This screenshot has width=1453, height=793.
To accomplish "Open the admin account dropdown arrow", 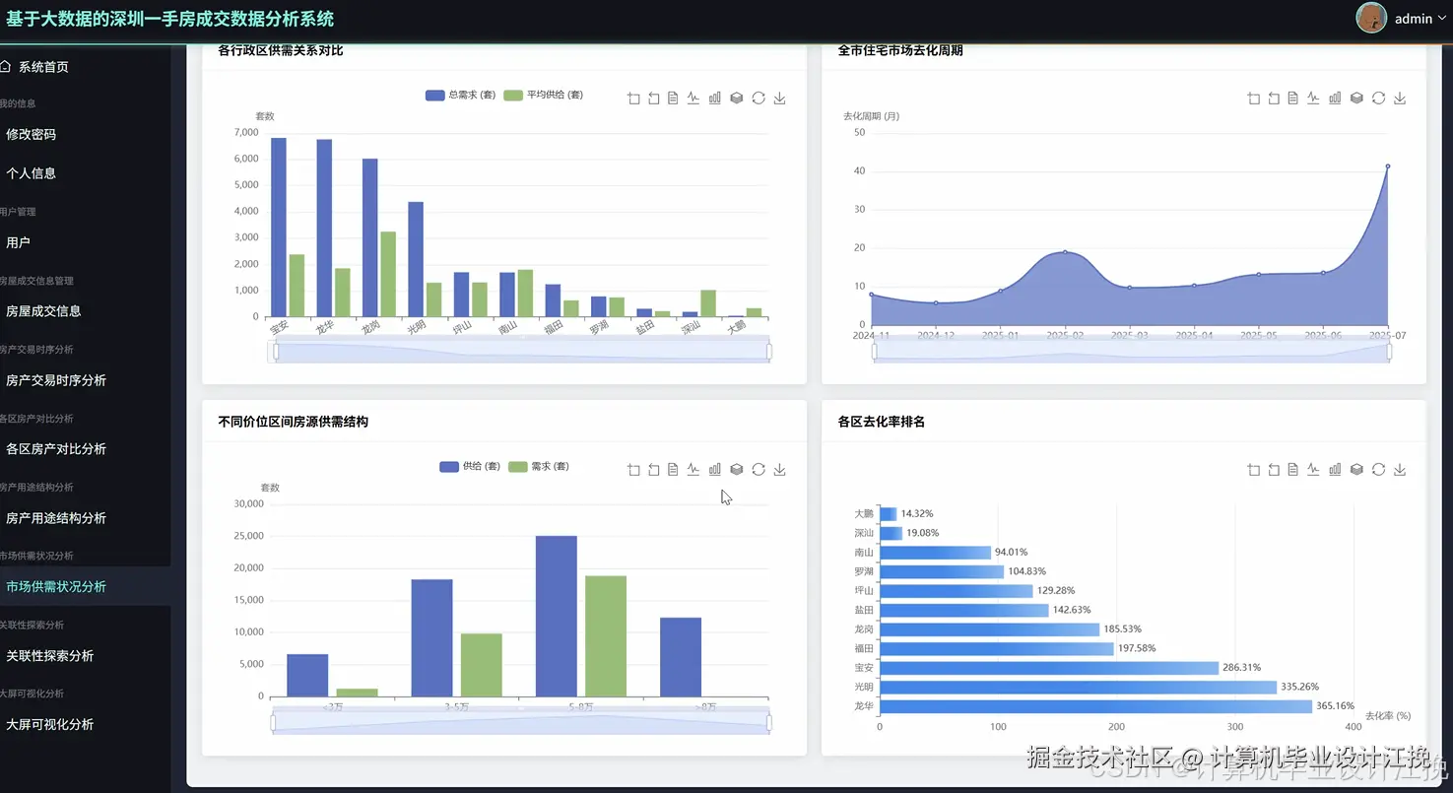I will point(1441,19).
